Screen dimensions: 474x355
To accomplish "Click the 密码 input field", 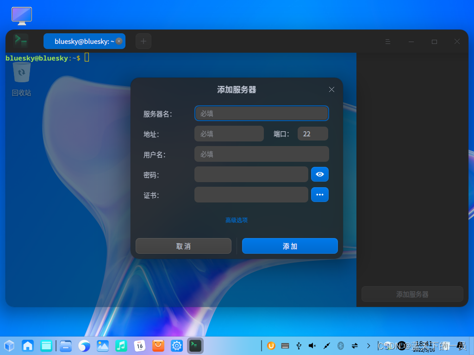I will 251,174.
